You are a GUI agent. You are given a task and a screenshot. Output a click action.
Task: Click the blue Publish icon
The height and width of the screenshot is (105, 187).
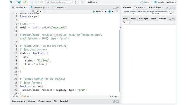[110, 11]
